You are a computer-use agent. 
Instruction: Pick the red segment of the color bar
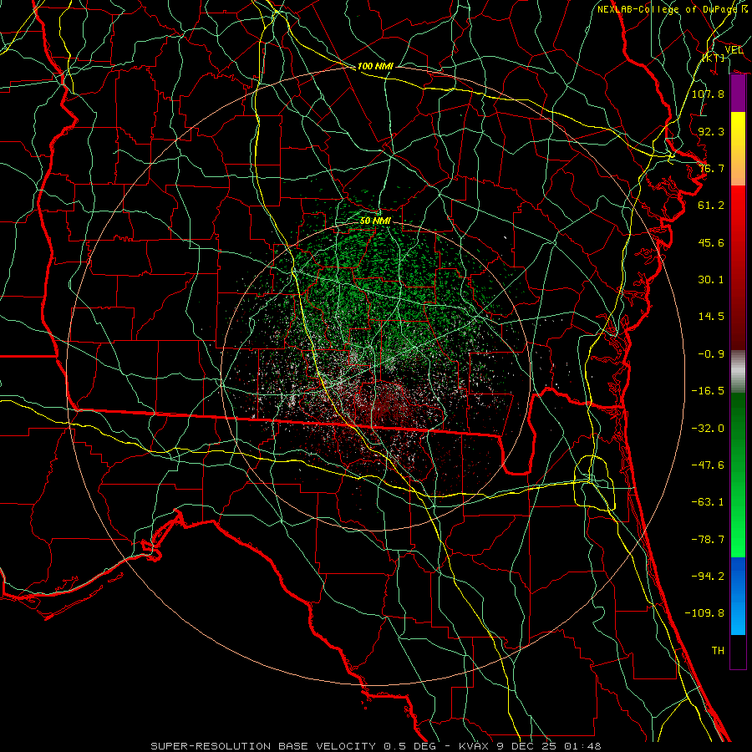738,267
